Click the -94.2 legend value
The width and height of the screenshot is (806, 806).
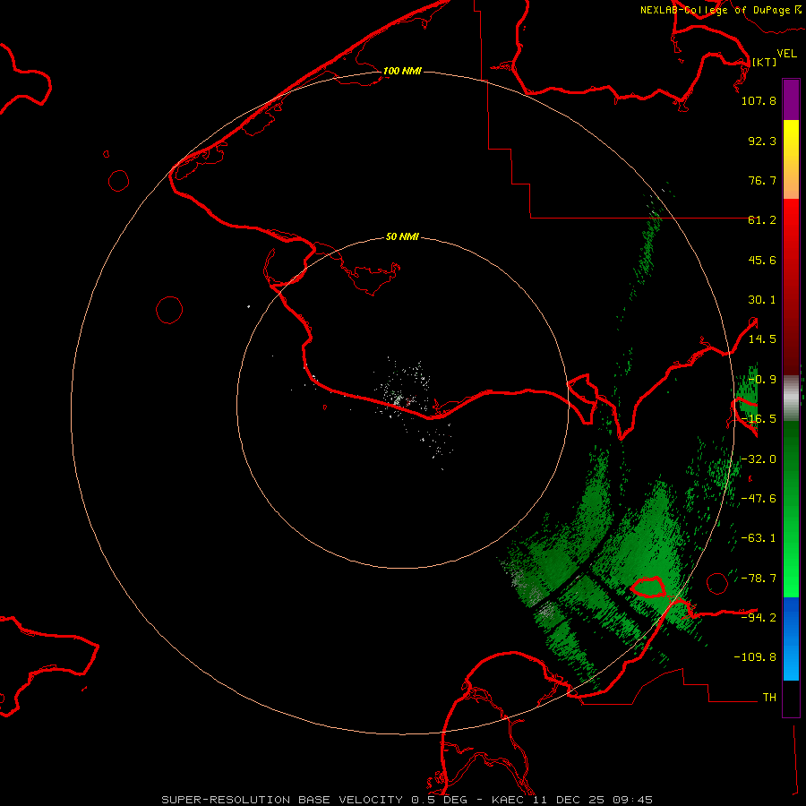click(759, 617)
